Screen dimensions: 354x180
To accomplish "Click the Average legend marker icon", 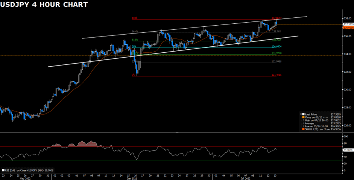I will coord(302,123).
